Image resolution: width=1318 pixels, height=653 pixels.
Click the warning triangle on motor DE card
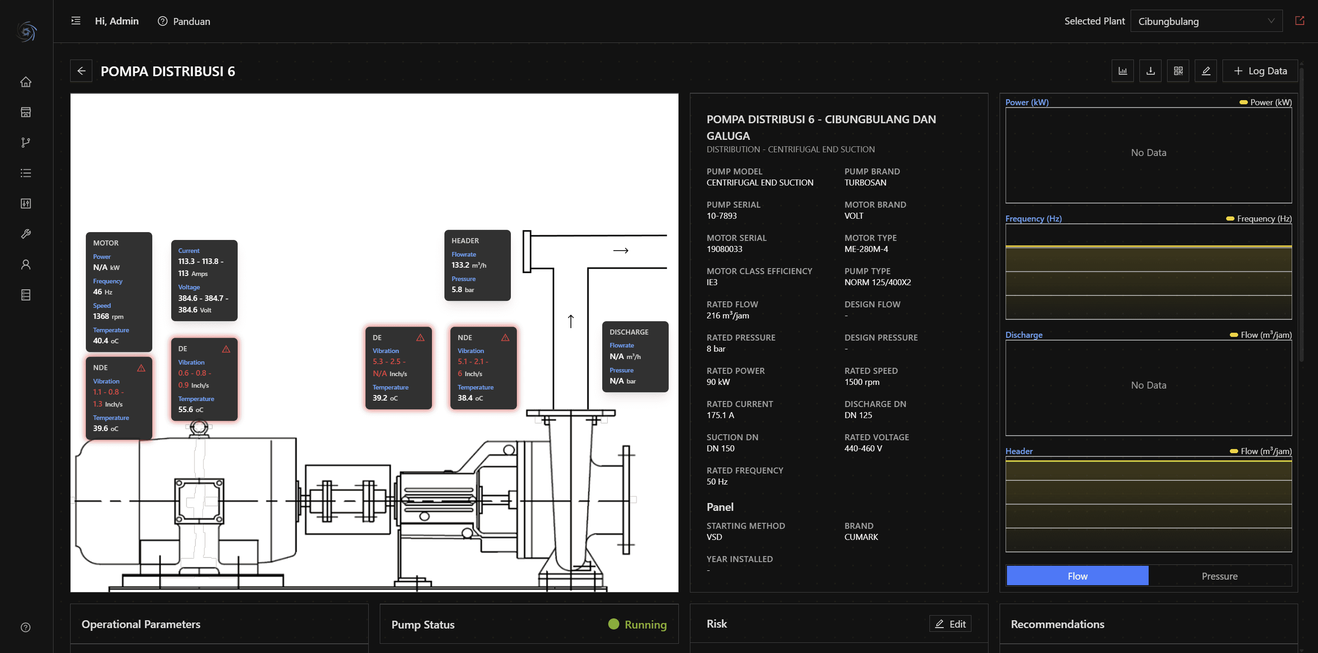point(226,349)
